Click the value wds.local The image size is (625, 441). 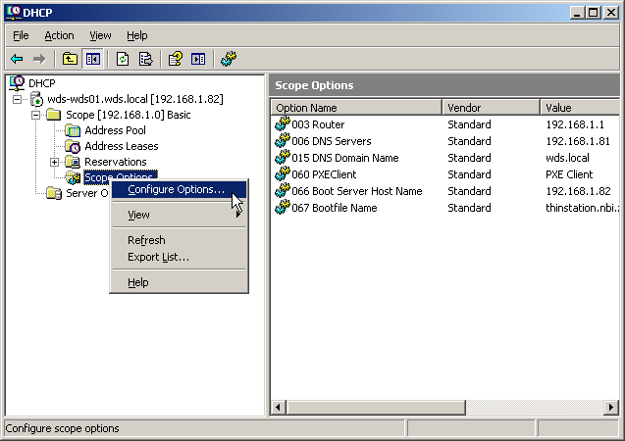click(x=567, y=158)
